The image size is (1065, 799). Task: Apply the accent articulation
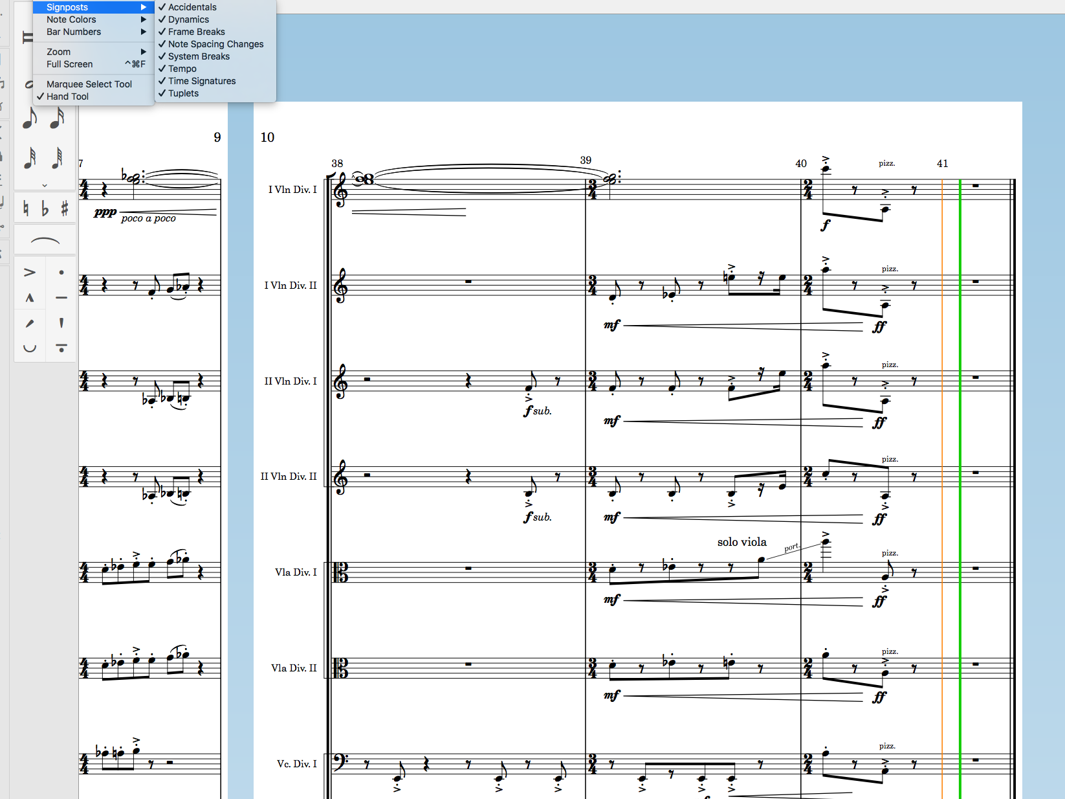[x=30, y=273]
